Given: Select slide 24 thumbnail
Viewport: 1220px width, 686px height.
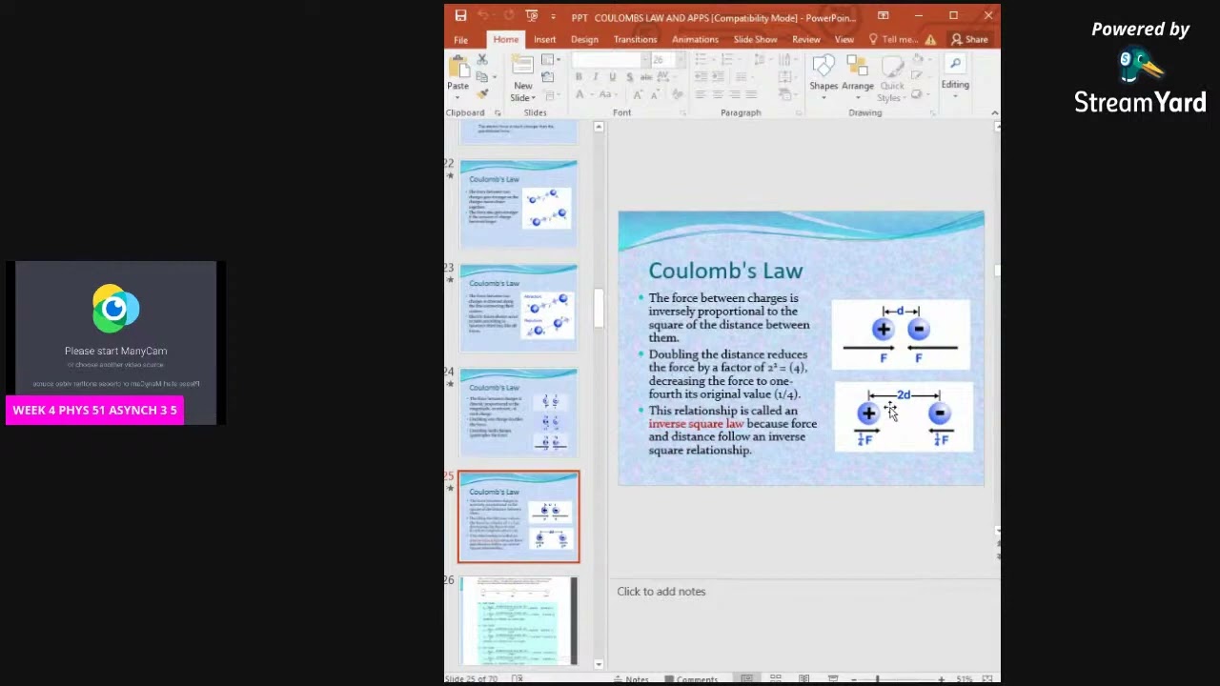Looking at the screenshot, I should 518,412.
